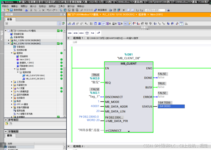Insert an output coil instruction

pyautogui.click(x=81, y=33)
